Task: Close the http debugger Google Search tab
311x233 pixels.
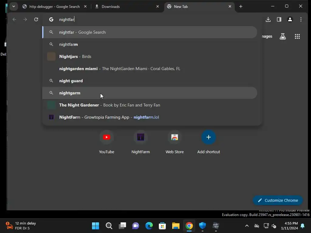Action: tap(85, 7)
